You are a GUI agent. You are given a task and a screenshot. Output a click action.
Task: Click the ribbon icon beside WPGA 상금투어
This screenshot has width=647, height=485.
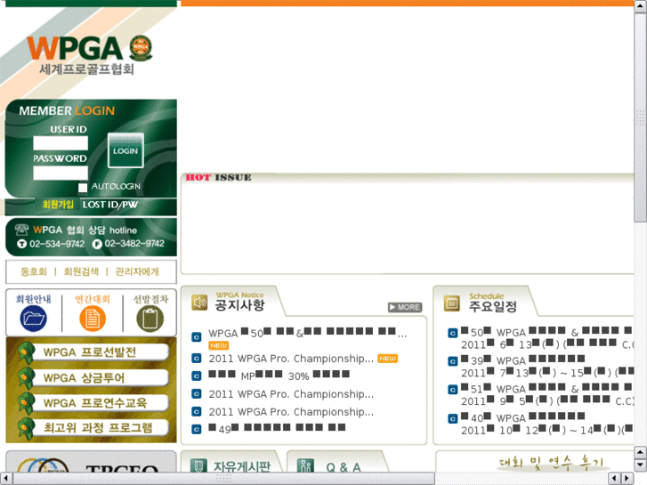[26, 377]
